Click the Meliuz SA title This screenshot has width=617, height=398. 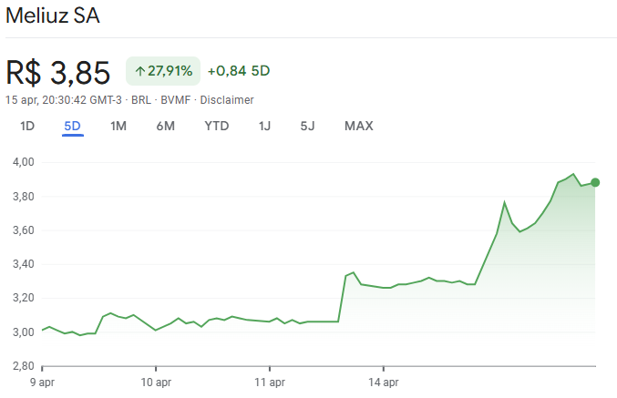53,16
